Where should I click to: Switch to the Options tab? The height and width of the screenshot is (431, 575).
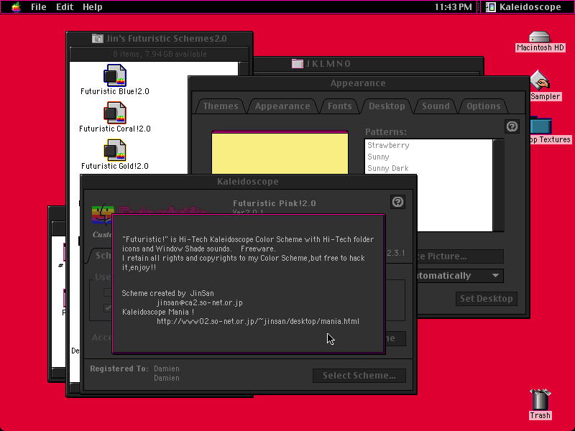(483, 106)
